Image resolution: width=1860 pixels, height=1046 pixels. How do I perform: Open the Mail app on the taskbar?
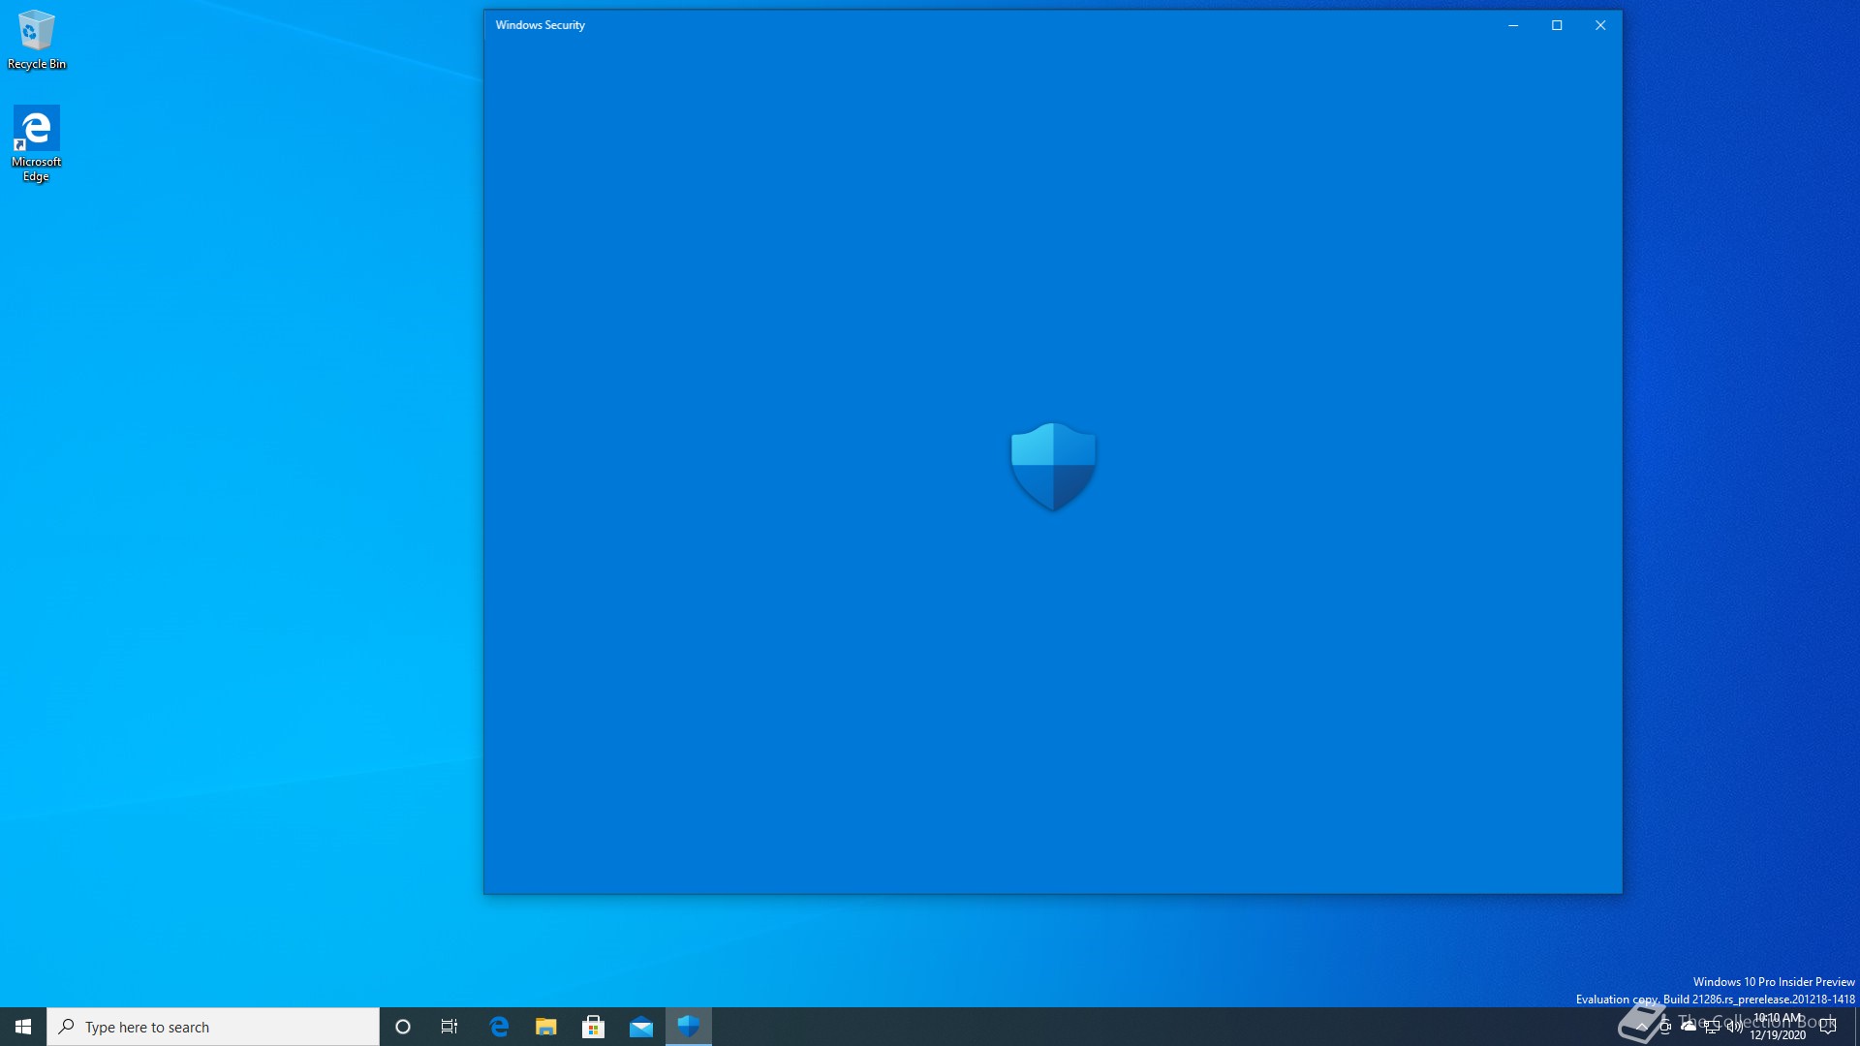640,1027
